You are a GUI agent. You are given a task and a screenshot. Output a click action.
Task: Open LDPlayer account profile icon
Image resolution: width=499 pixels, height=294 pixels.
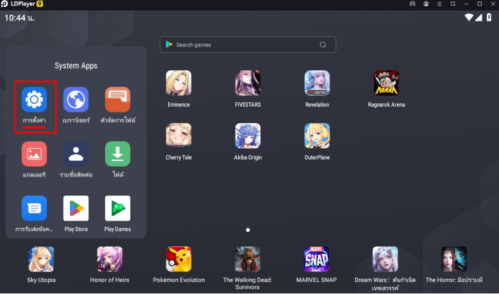(426, 4)
